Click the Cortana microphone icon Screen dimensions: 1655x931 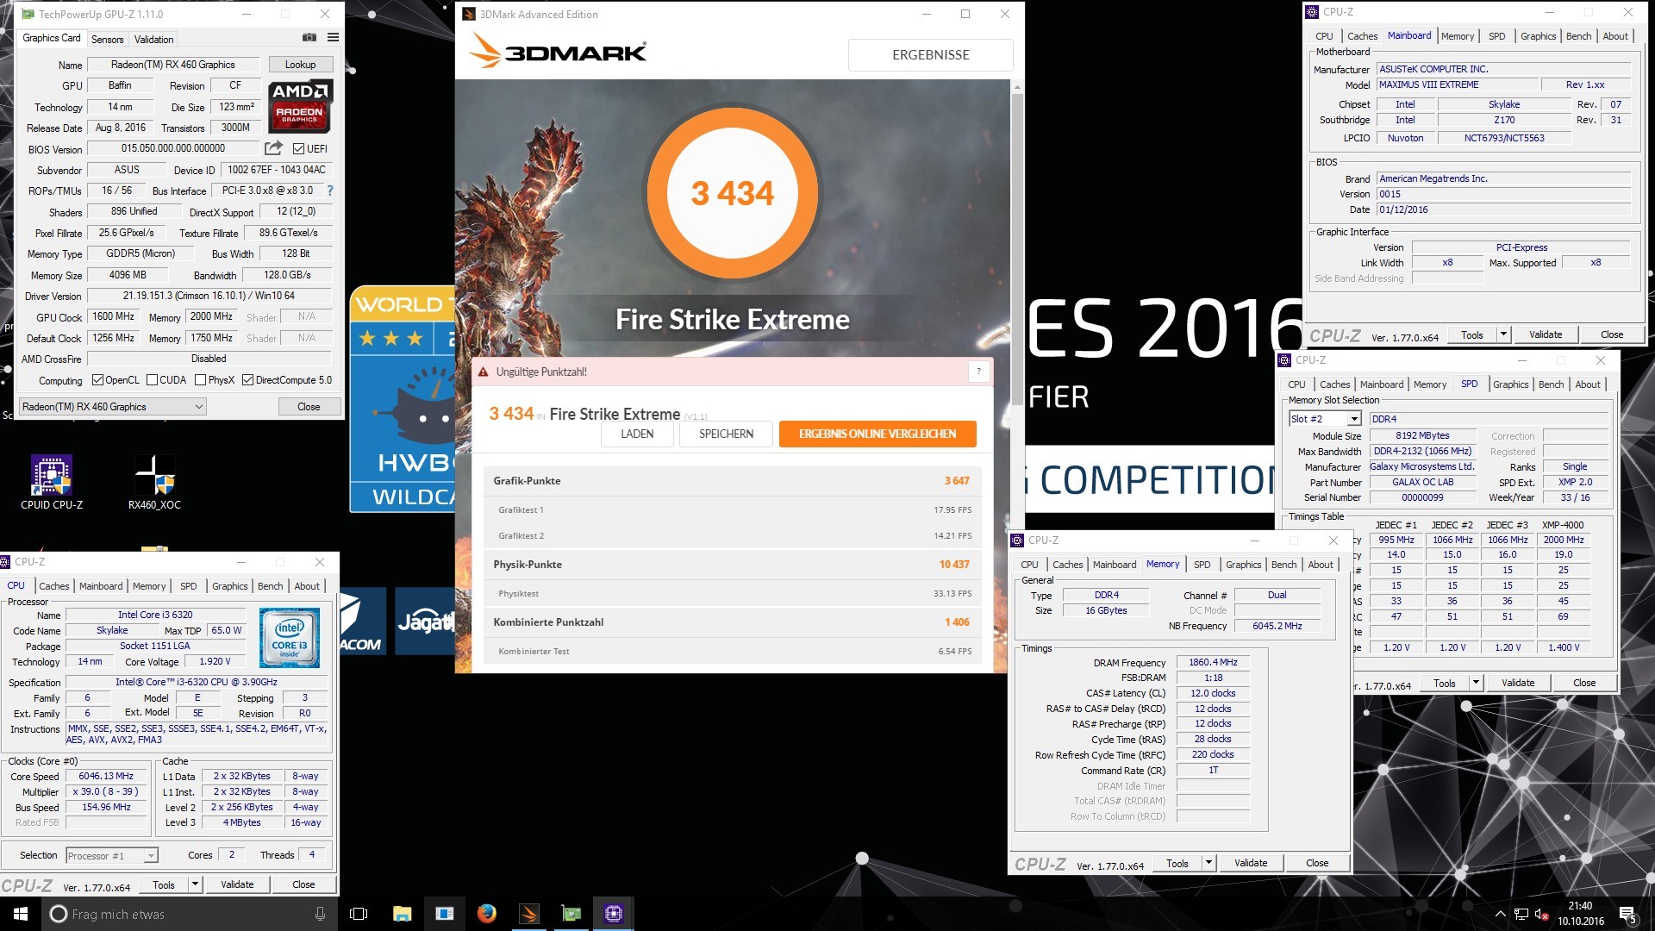coord(320,914)
